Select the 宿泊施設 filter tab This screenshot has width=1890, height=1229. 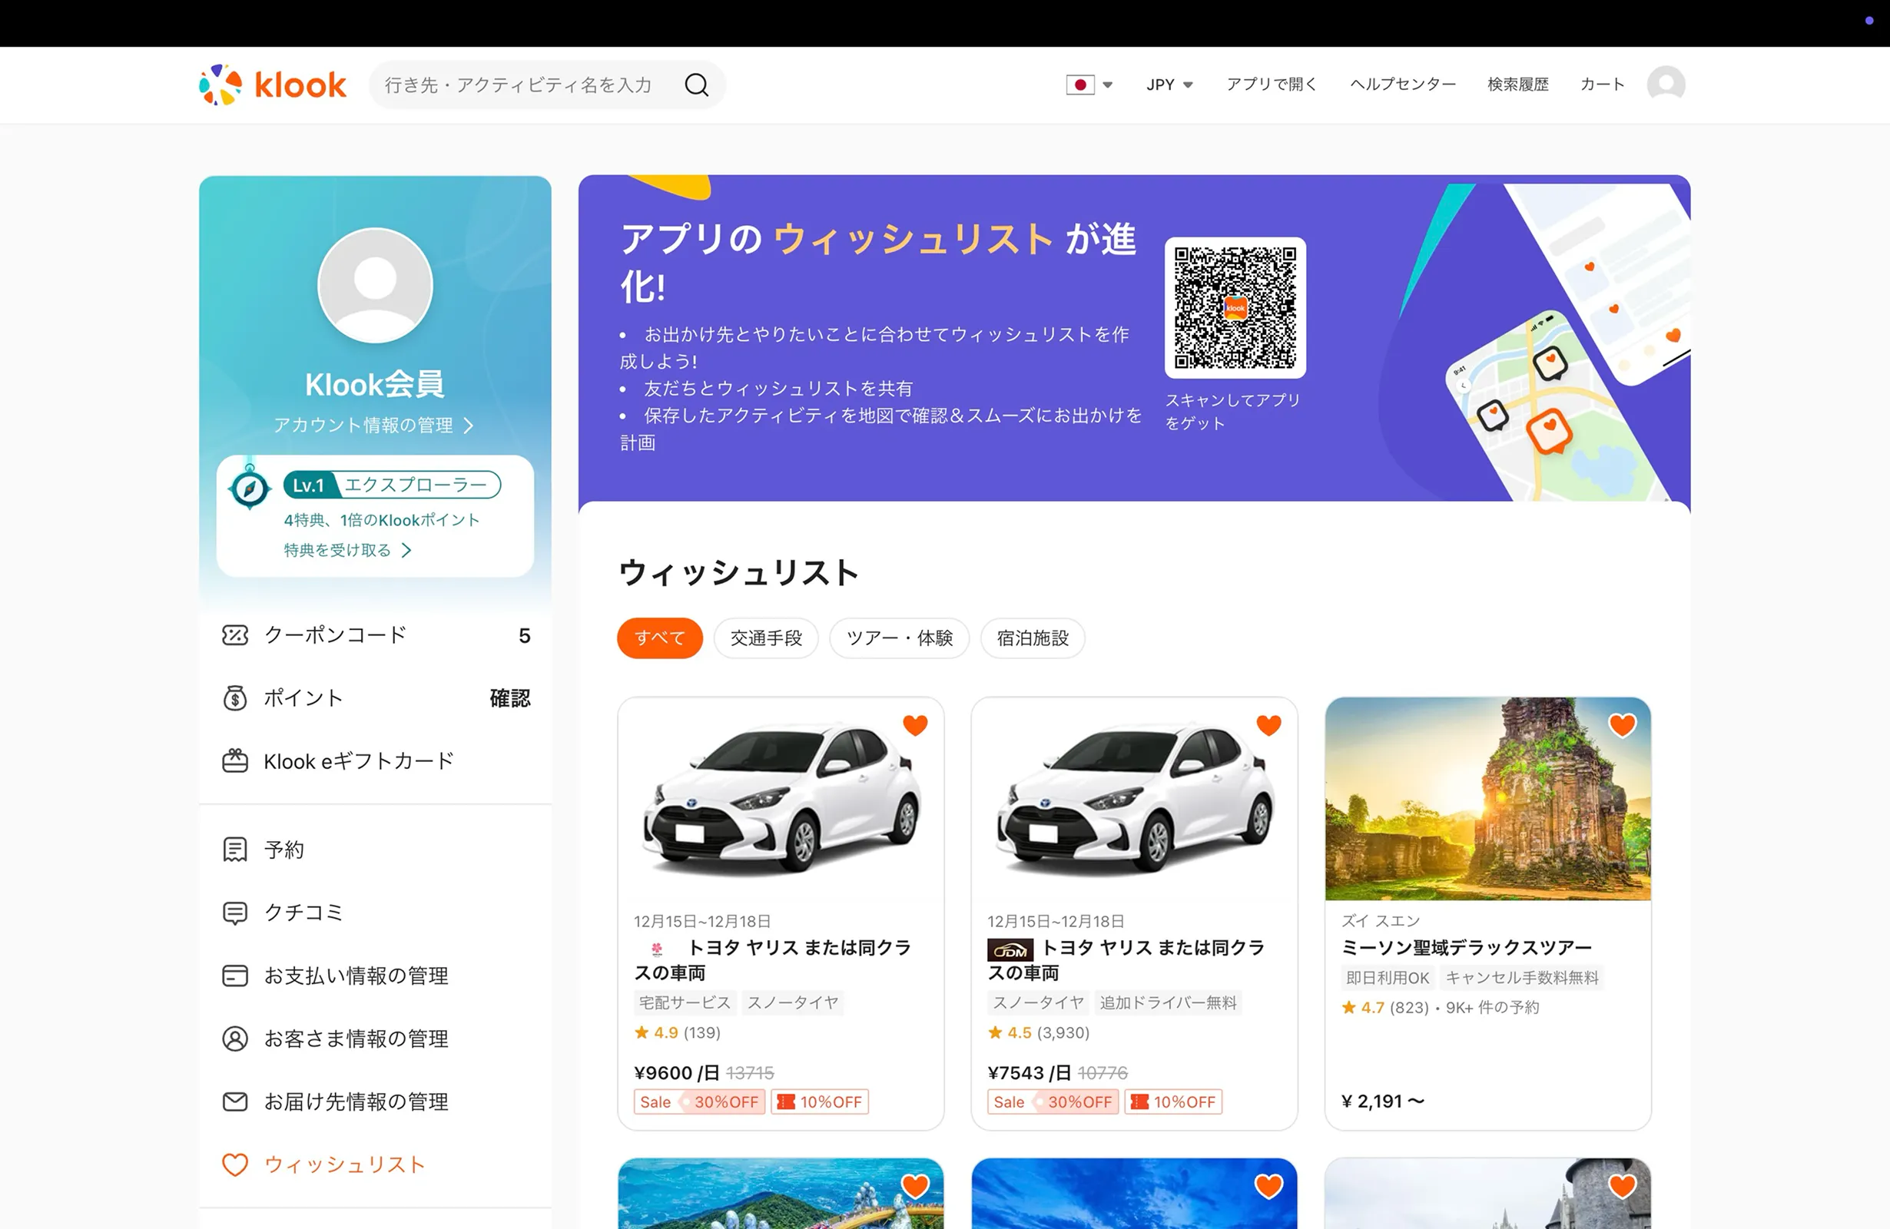click(x=1033, y=638)
